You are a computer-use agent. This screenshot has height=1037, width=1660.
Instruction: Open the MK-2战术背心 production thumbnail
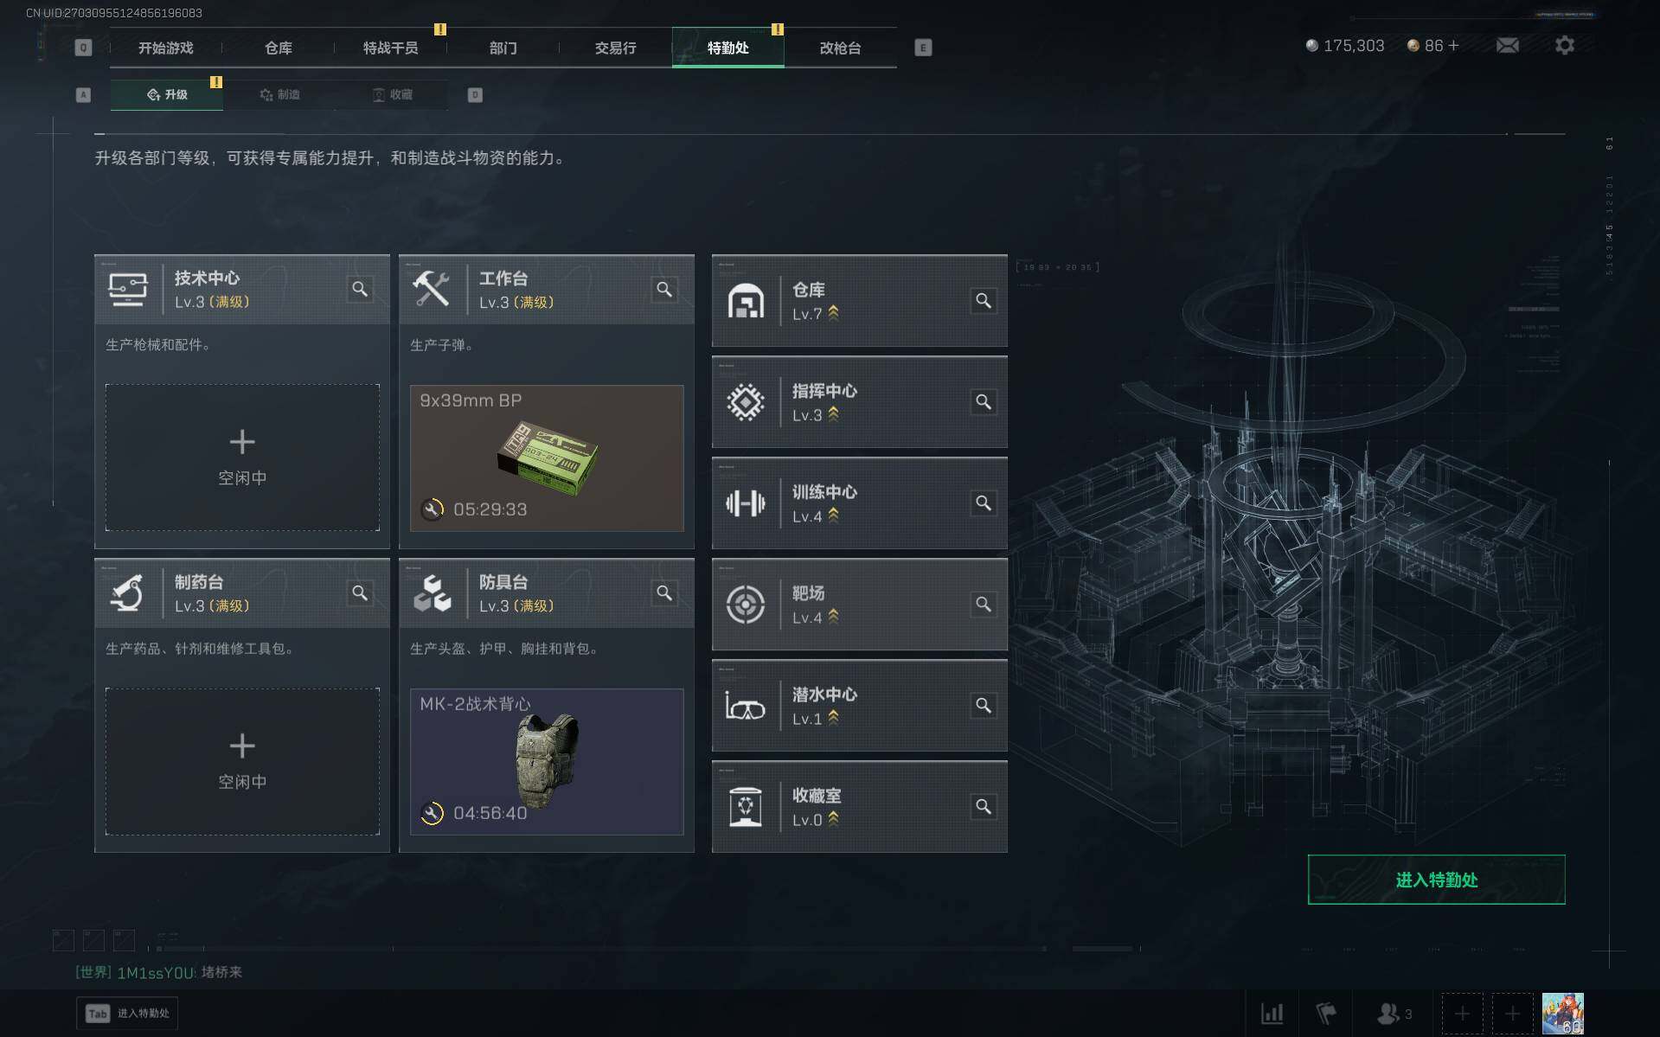[x=547, y=761]
